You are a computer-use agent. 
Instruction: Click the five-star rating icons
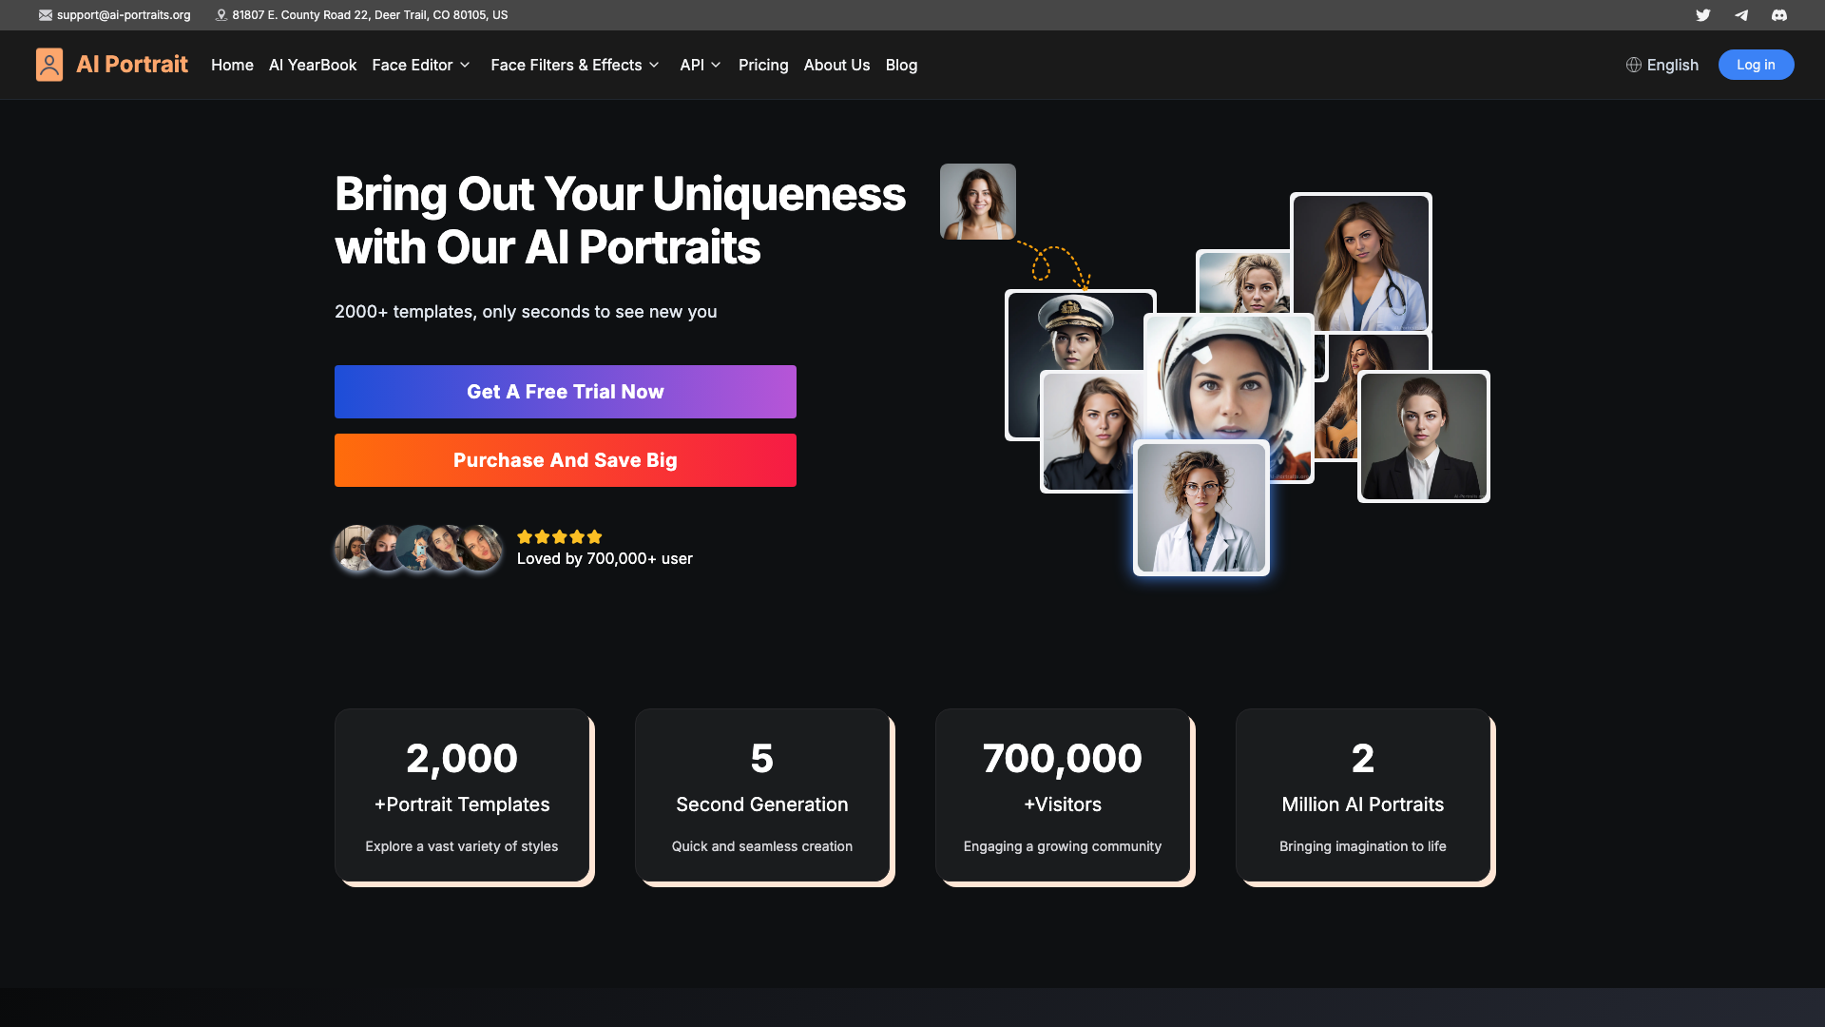pyautogui.click(x=560, y=536)
